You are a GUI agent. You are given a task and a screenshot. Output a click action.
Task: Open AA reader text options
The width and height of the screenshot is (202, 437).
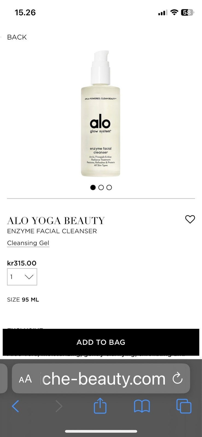25,379
